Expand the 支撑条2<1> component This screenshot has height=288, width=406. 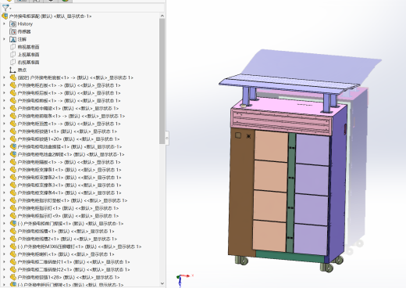click(4, 178)
